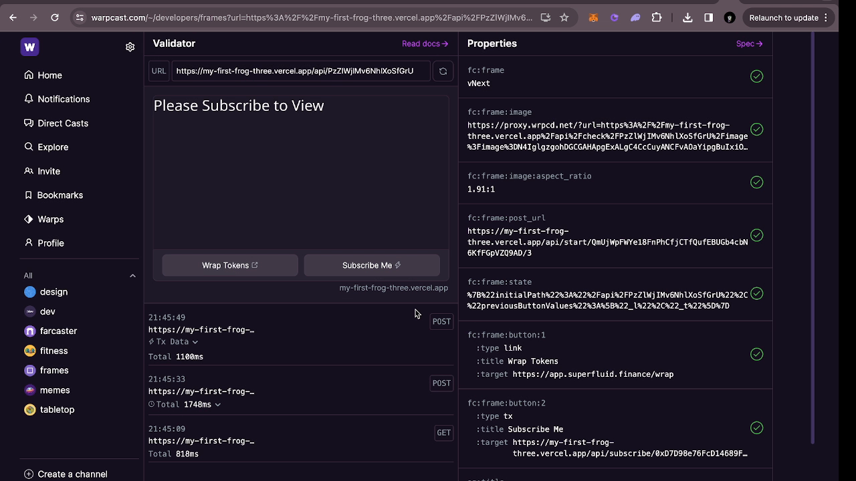Click the GET request badge
Viewport: 856px width, 481px height.
click(443, 432)
